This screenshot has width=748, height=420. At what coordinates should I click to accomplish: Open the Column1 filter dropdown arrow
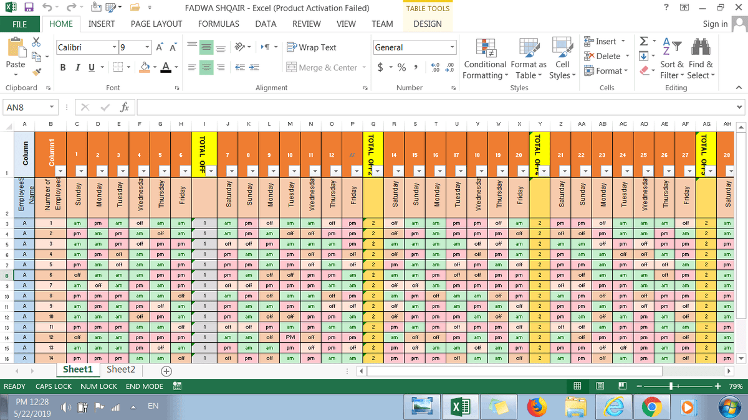pos(59,170)
